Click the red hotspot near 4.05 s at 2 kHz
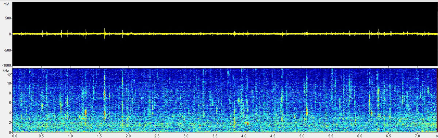Image resolution: width=438 pixels, height=138 pixels. click(247, 123)
